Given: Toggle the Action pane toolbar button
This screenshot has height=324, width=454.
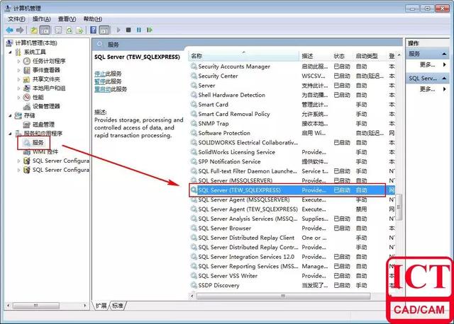Looking at the screenshot, I should pos(104,30).
